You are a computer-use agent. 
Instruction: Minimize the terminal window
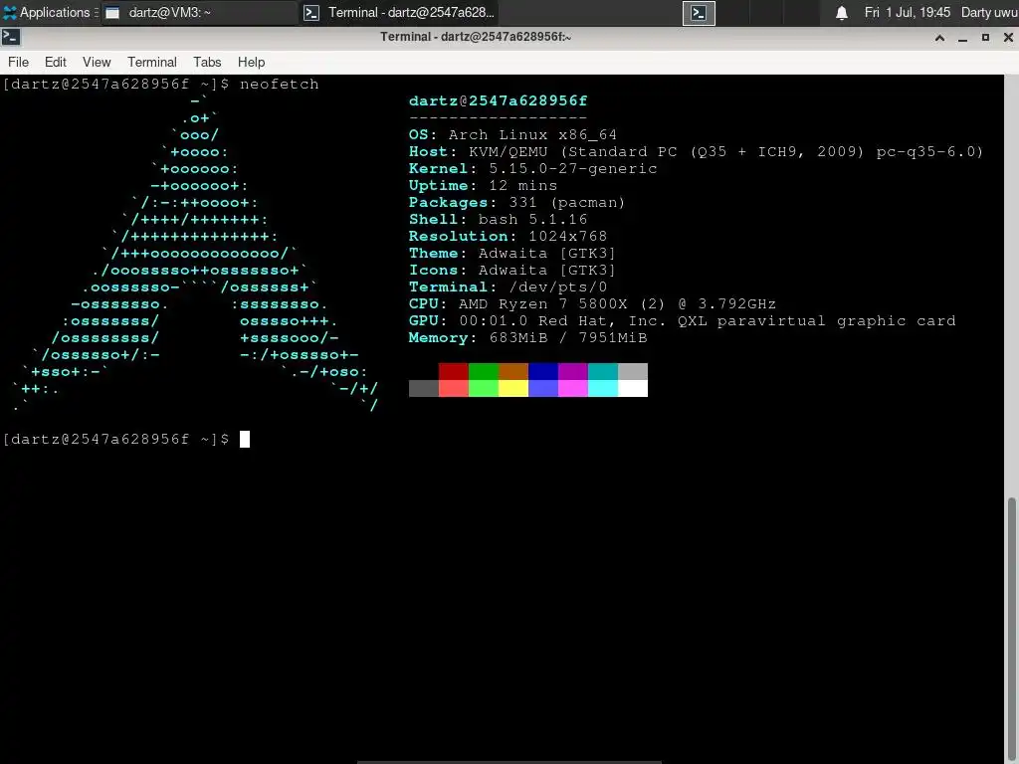click(962, 38)
